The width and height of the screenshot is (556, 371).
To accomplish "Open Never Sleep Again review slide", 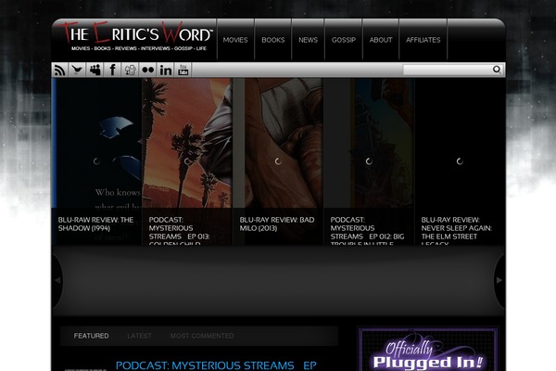I will pyautogui.click(x=460, y=161).
